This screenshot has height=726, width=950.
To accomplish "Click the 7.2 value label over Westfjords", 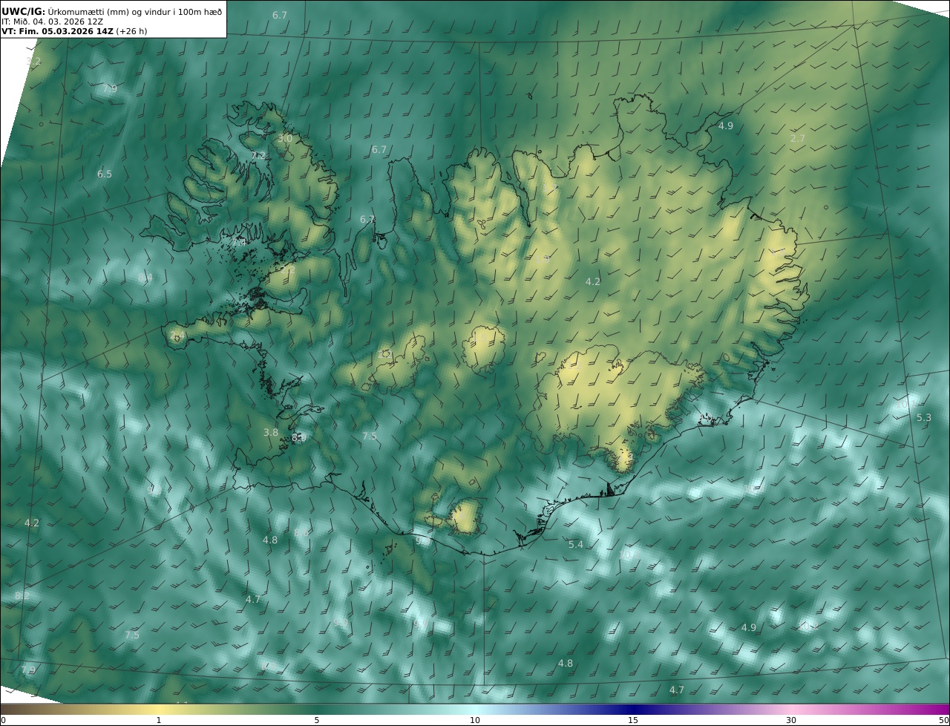I will click(258, 155).
